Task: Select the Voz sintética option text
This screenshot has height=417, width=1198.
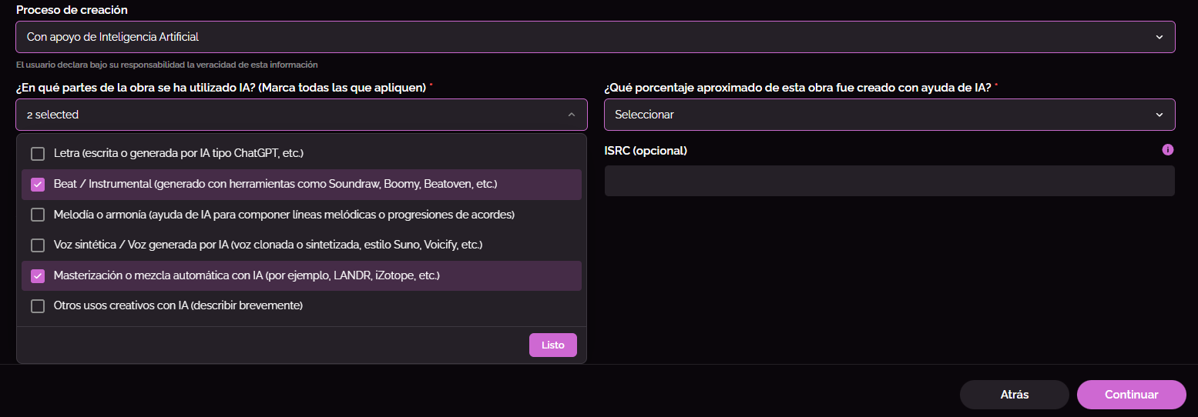Action: click(x=267, y=245)
